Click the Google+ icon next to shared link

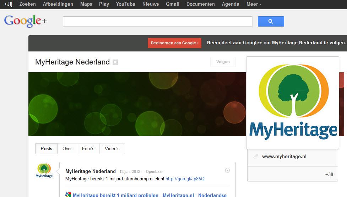pos(68,195)
